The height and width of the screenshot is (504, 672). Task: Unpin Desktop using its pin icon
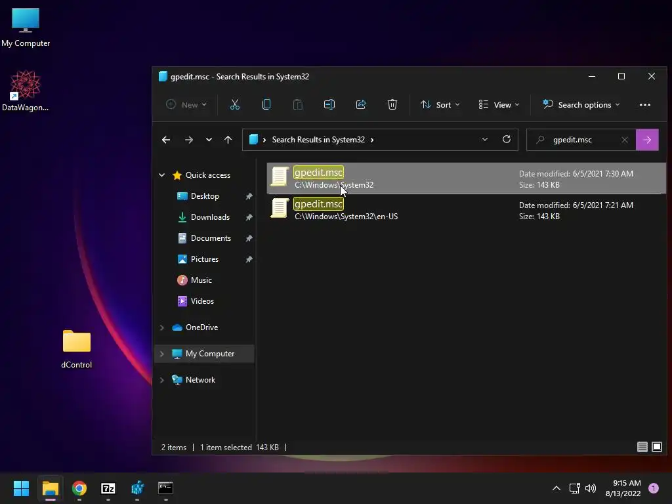click(249, 196)
